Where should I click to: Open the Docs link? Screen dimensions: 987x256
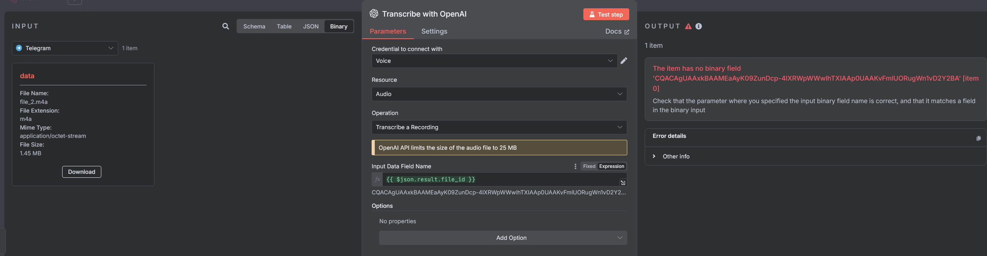617,31
